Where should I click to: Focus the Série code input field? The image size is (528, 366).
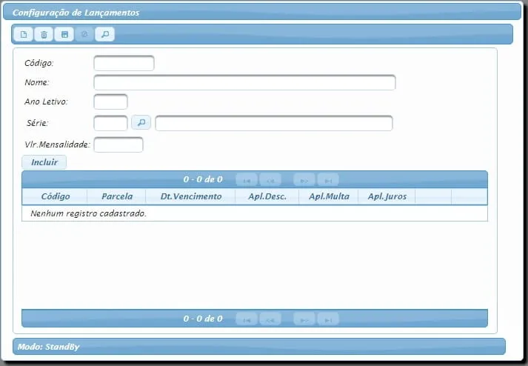(x=110, y=123)
